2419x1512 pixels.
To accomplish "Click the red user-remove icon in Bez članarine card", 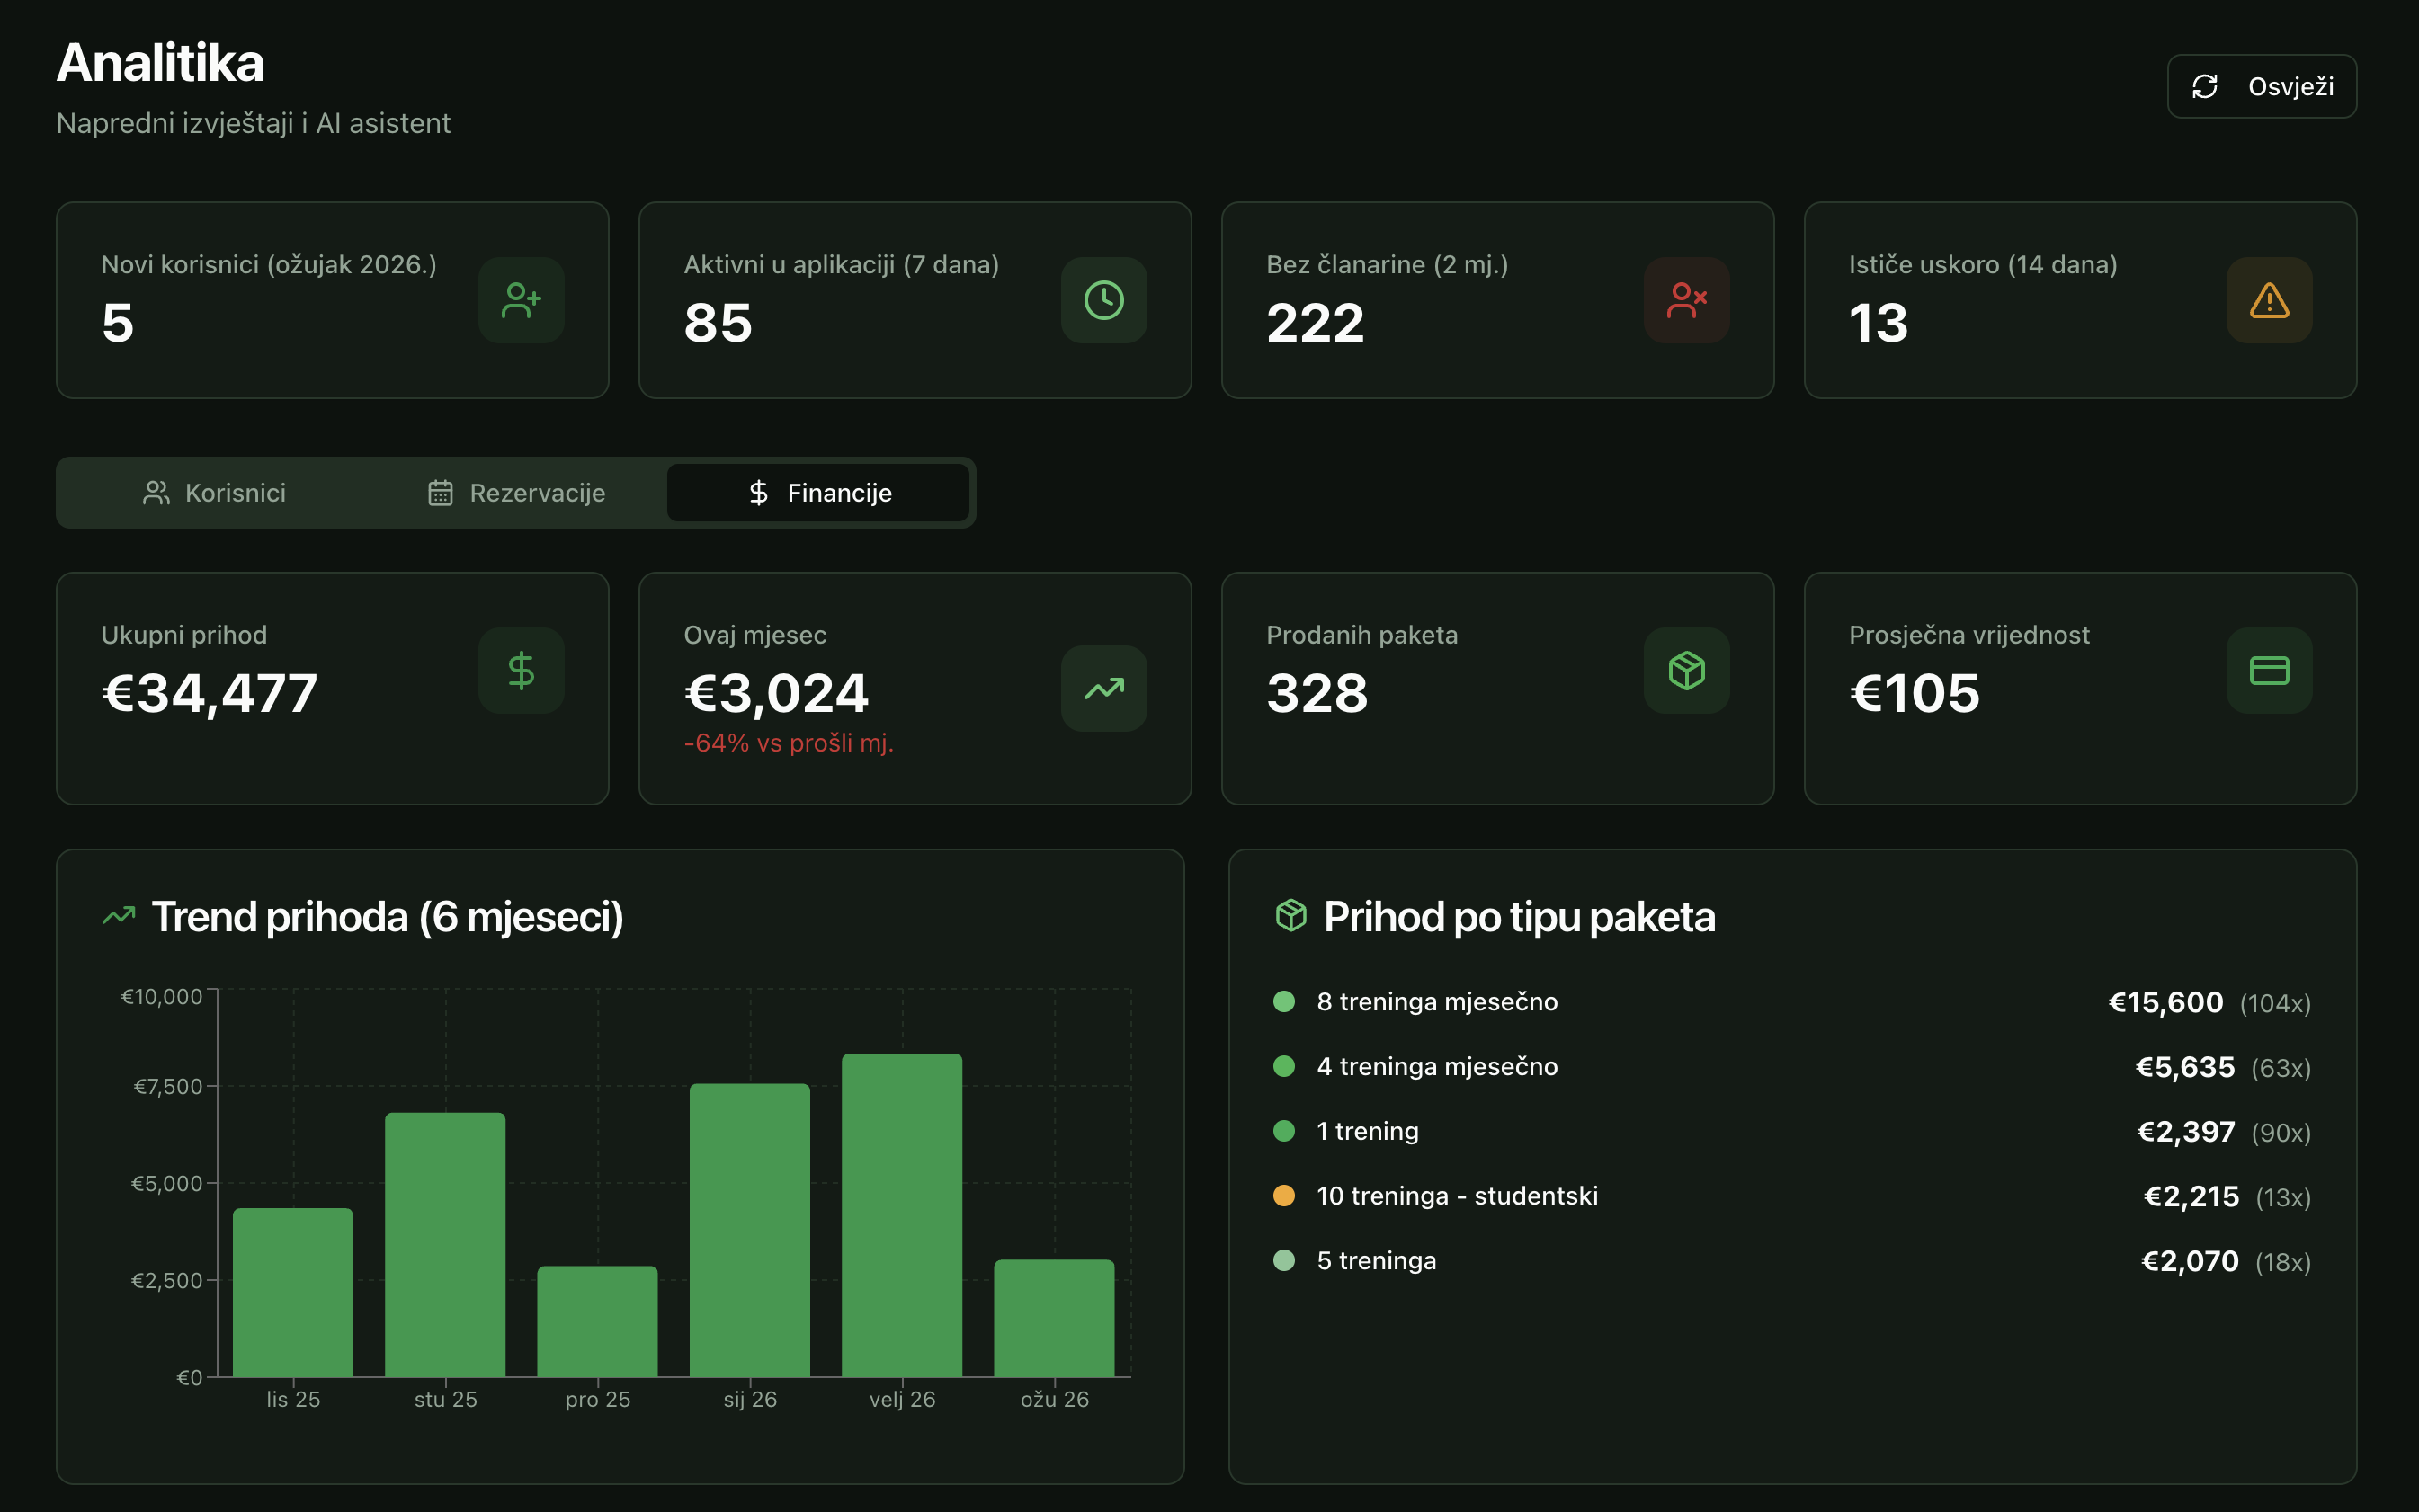I will 1686,300.
